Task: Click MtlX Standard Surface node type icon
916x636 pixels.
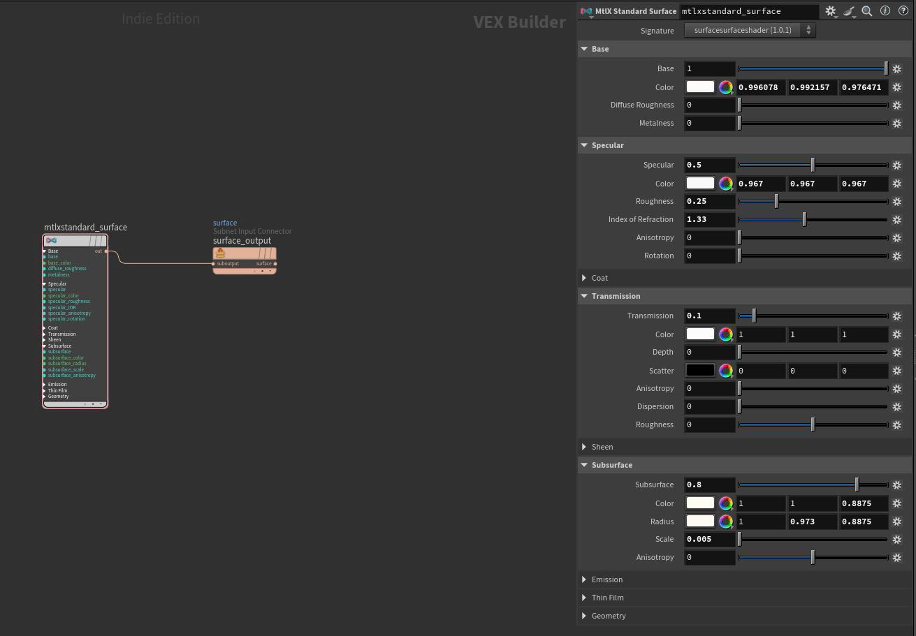Action: click(586, 11)
